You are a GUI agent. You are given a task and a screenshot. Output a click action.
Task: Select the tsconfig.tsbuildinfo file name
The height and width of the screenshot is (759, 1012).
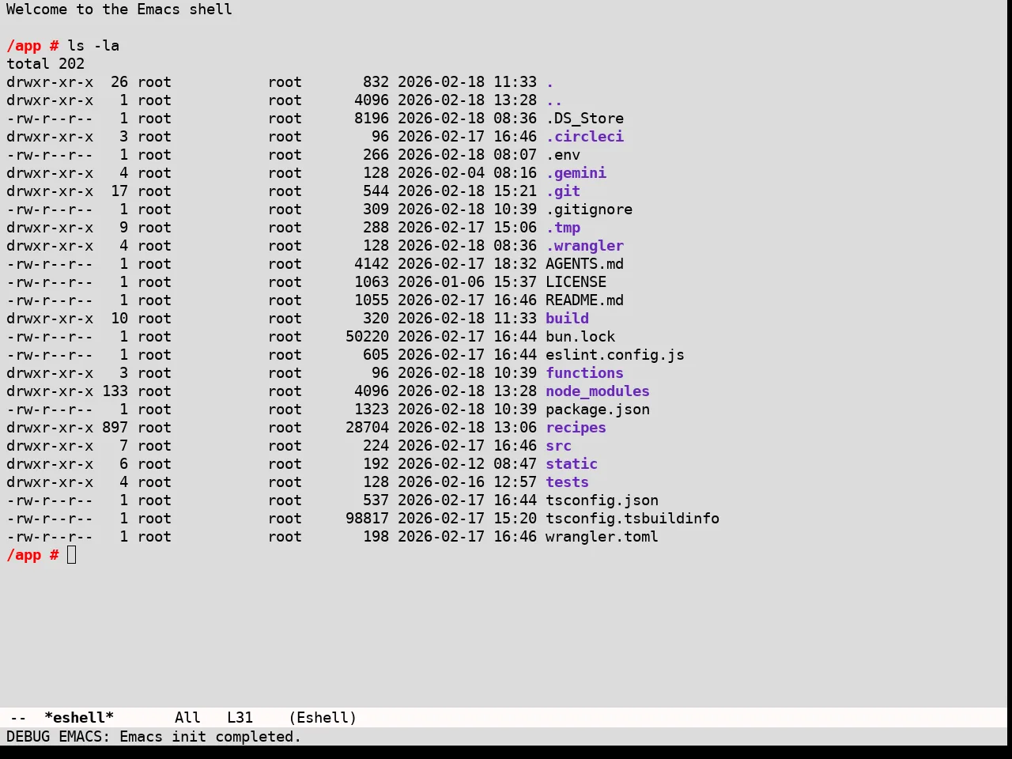[632, 519]
